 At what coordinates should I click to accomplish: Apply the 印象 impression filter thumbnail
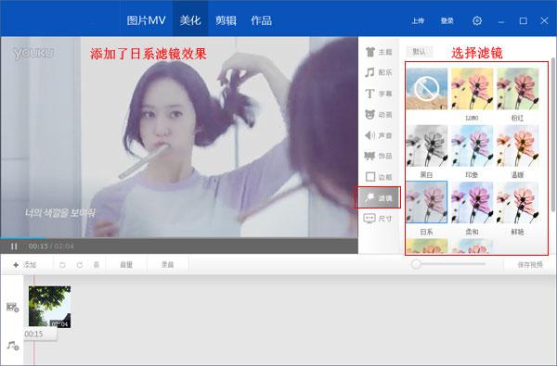pyautogui.click(x=473, y=145)
